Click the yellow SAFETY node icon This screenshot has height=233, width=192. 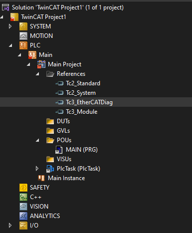click(23, 188)
